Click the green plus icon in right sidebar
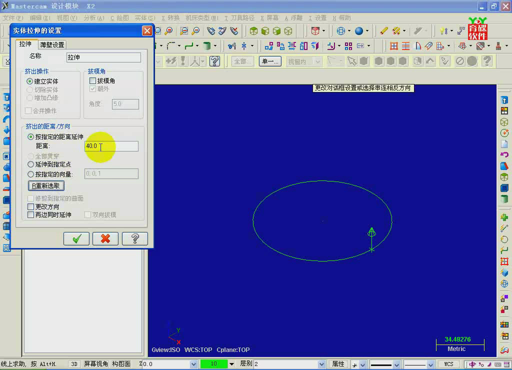 click(x=504, y=217)
